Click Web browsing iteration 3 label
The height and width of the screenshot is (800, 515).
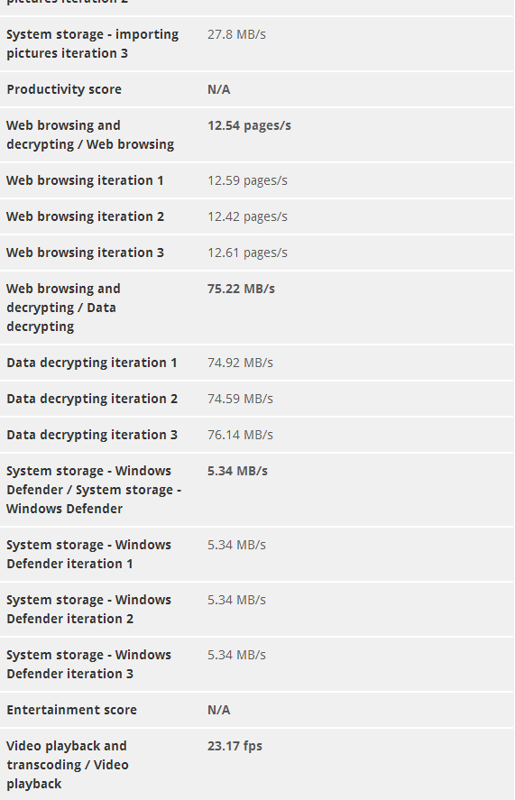click(x=86, y=253)
